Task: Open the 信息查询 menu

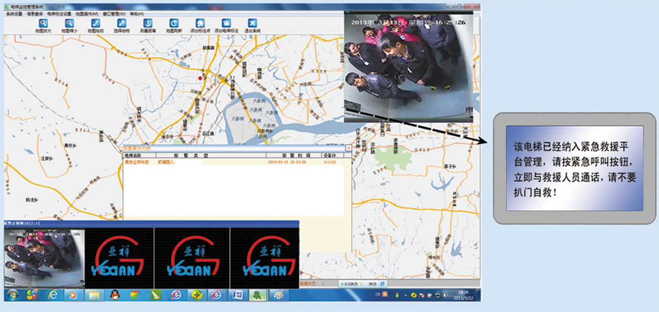Action: tap(35, 14)
